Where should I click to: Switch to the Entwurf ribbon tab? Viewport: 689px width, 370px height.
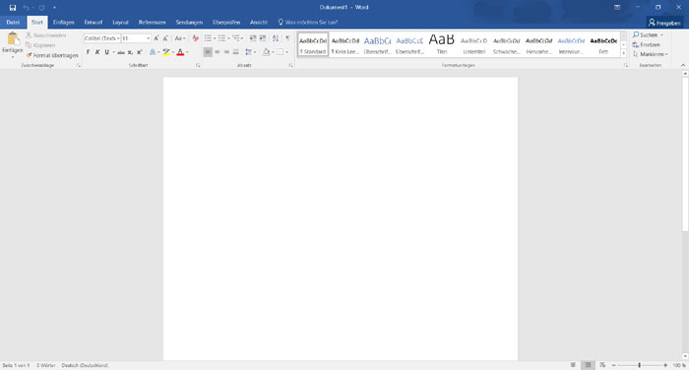click(x=94, y=22)
